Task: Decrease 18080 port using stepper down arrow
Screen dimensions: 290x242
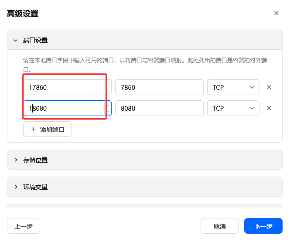Action: (107, 111)
